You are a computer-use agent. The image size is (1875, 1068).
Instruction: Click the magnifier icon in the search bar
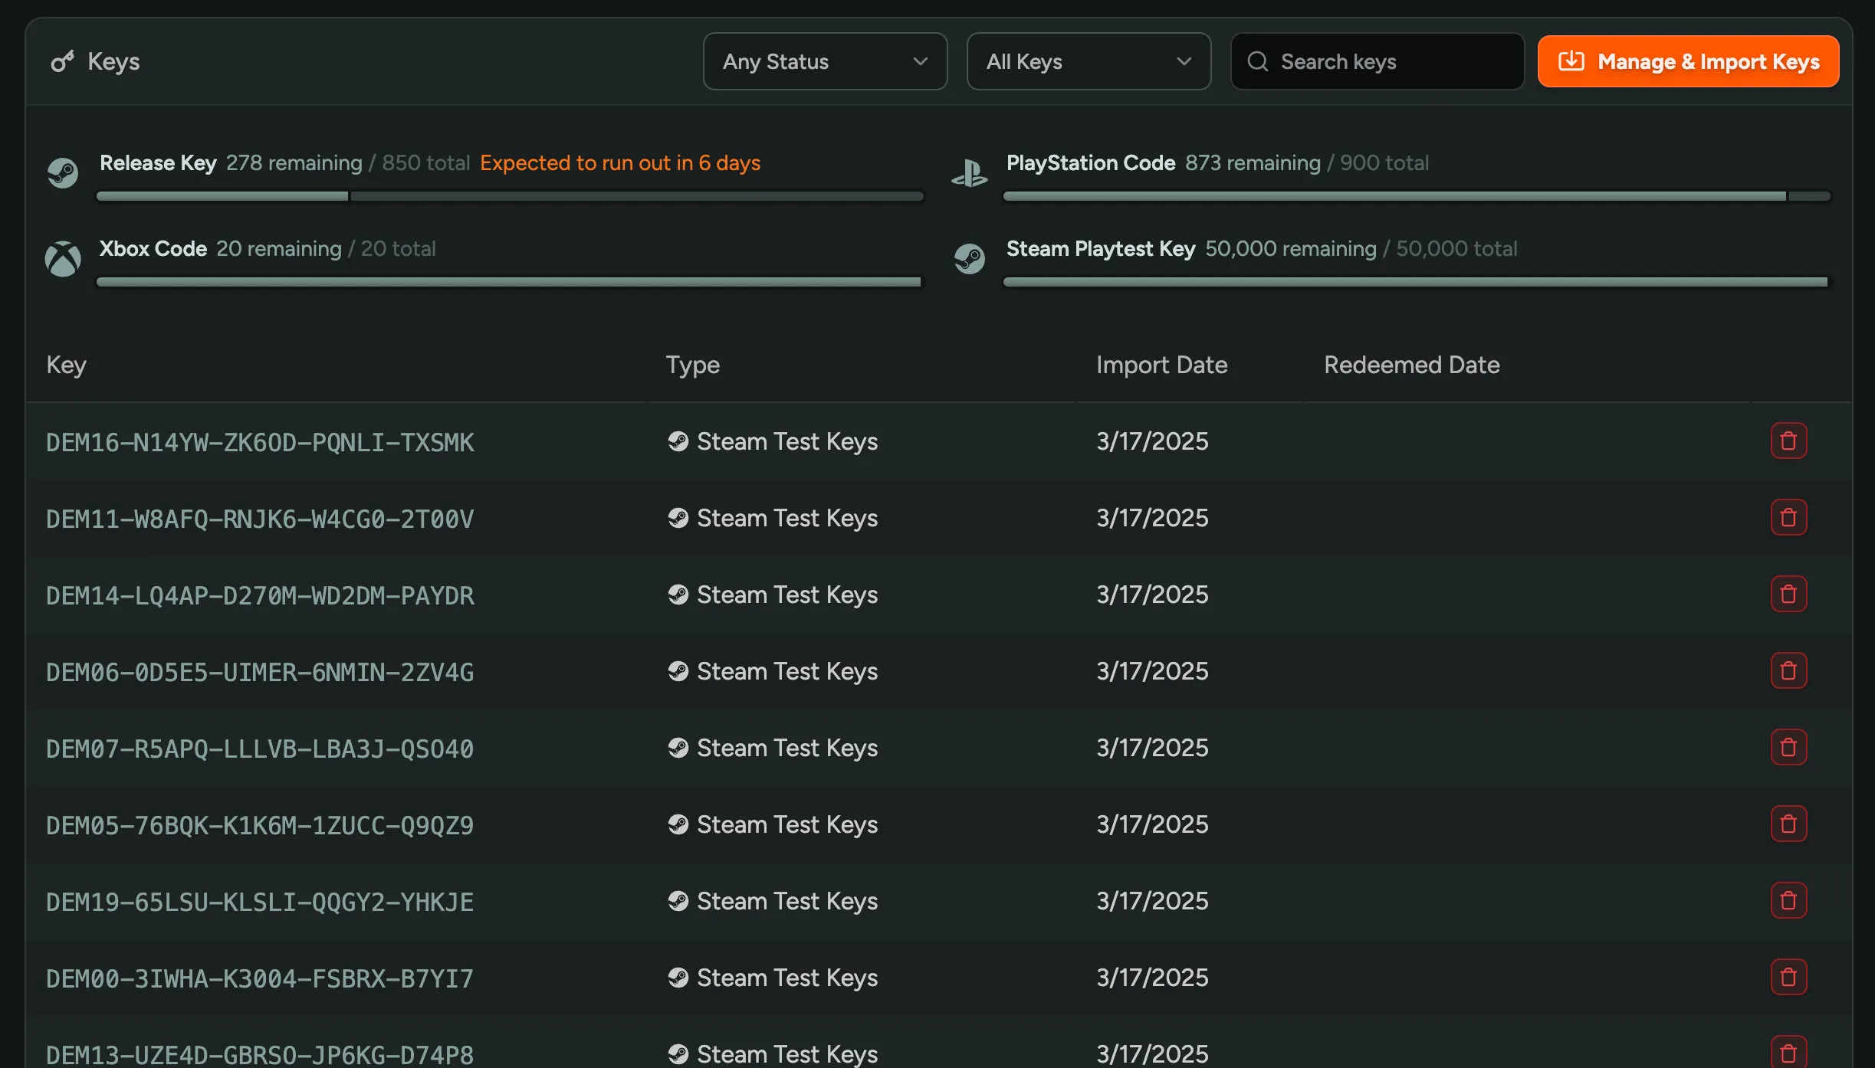pyautogui.click(x=1257, y=61)
